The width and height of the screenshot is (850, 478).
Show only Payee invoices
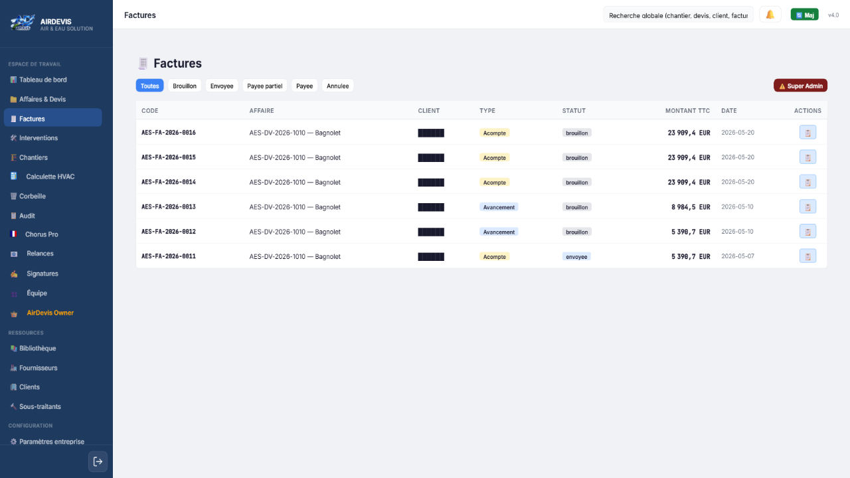click(304, 86)
